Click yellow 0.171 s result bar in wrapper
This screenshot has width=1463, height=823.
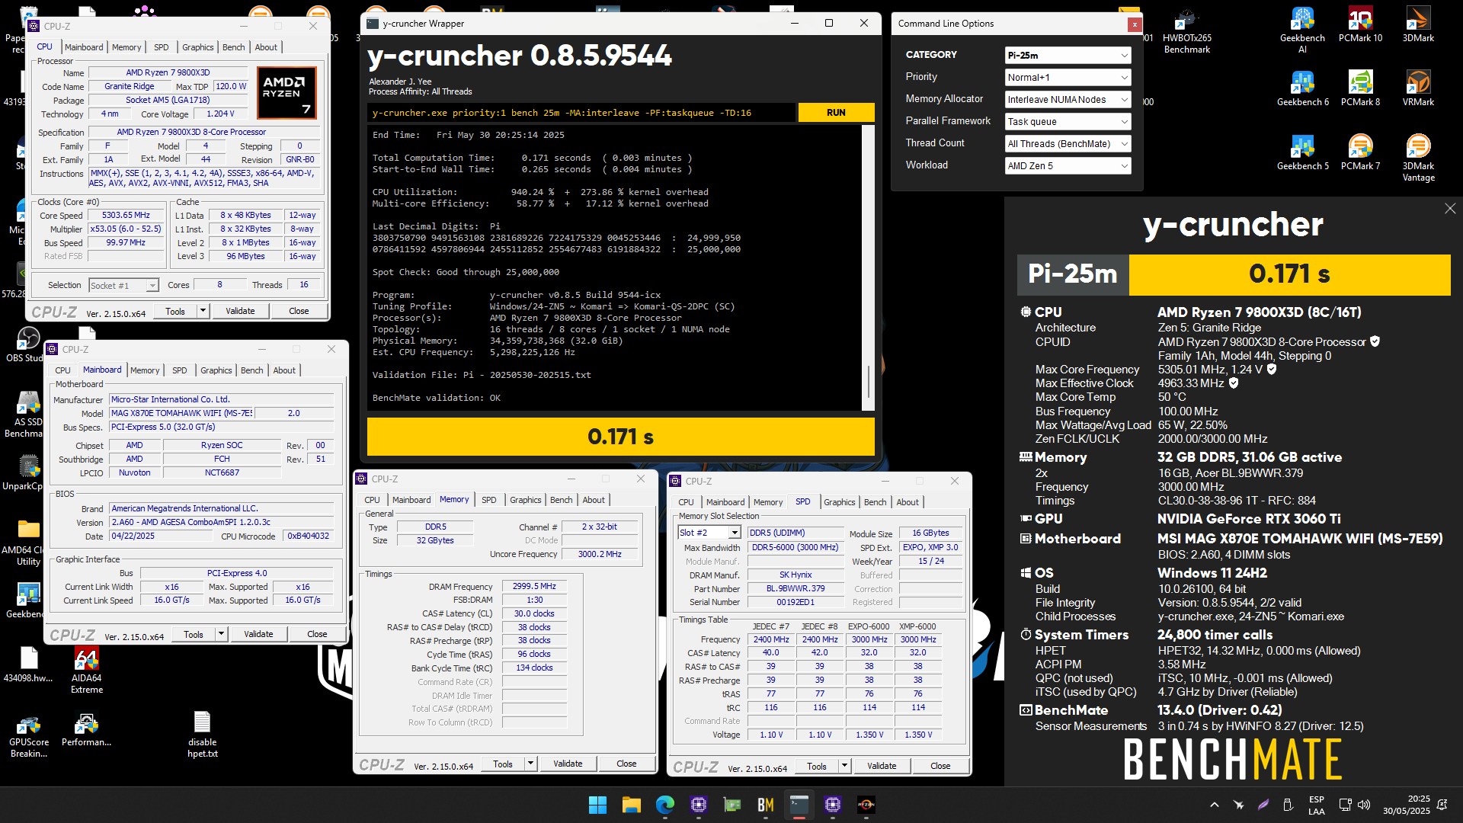tap(620, 437)
